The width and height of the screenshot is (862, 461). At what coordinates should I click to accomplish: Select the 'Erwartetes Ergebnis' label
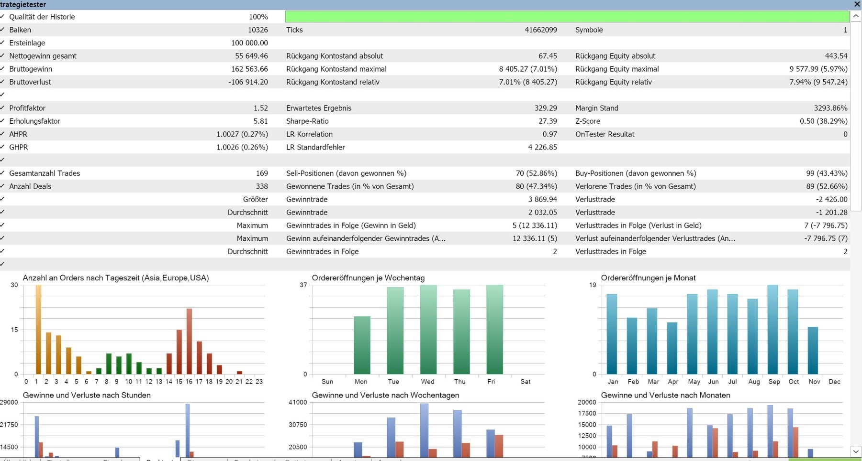point(319,108)
